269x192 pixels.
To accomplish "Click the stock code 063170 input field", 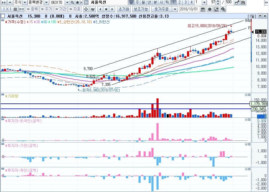I will 57,2.
